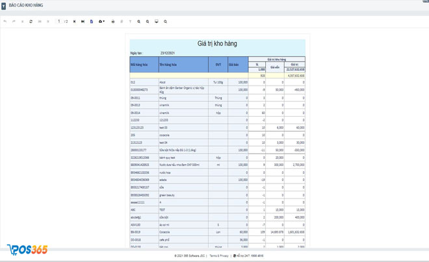Click the current page number field
429x262 pixels.
point(58,21)
